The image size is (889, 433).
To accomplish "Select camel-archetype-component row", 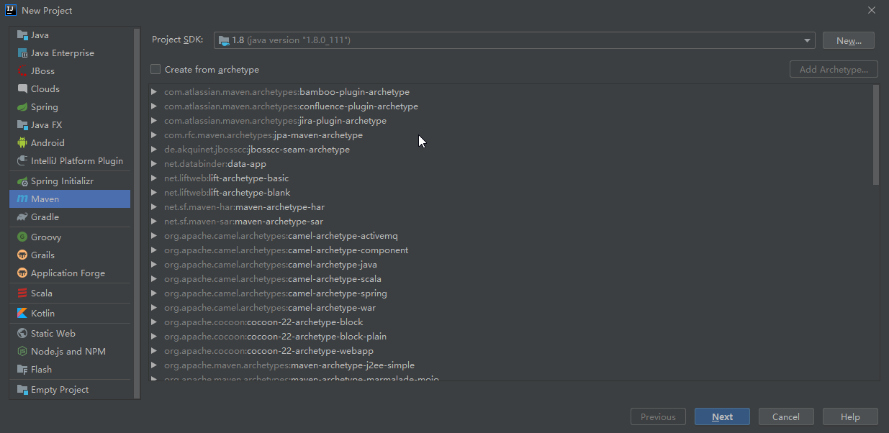I will coord(510,250).
